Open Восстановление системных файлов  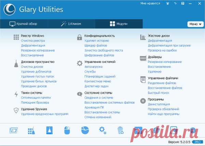click(110, 103)
